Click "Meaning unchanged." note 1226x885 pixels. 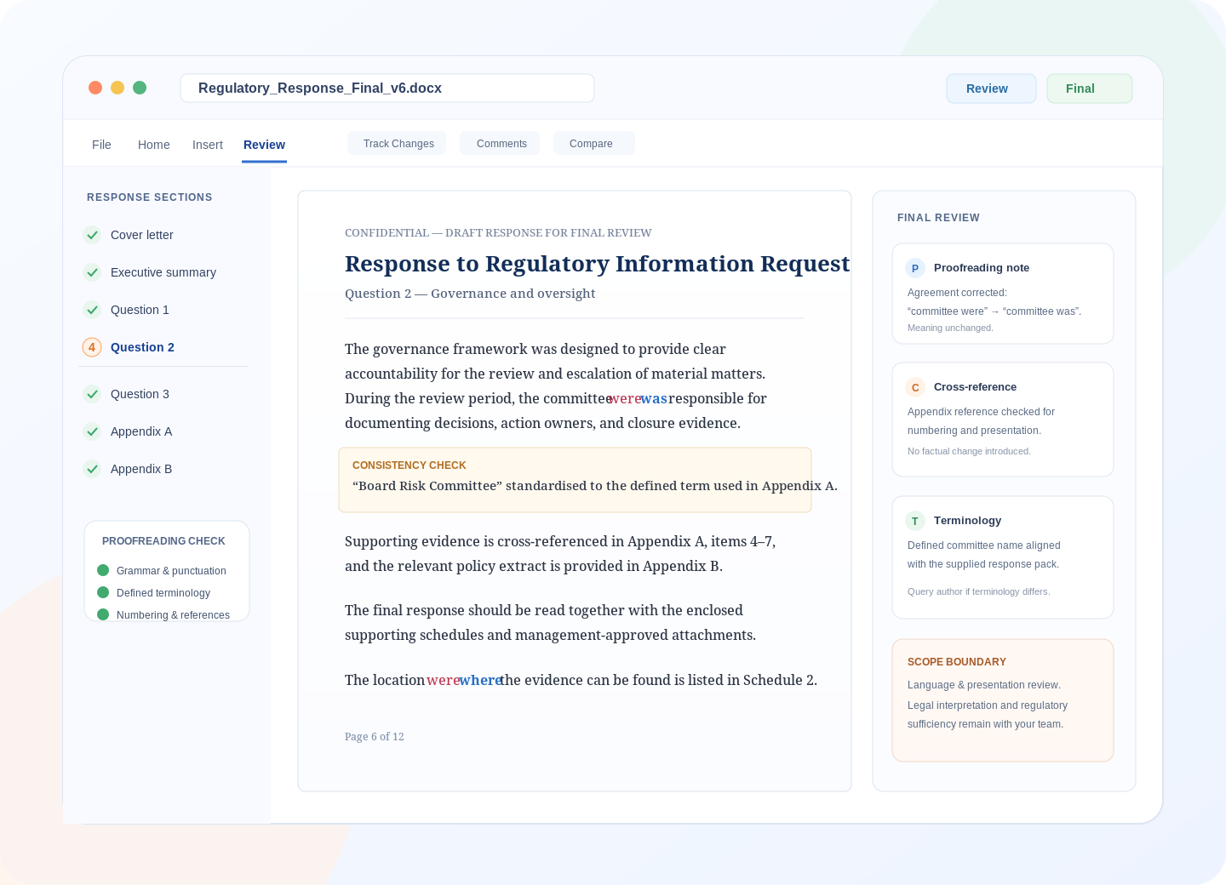click(950, 328)
